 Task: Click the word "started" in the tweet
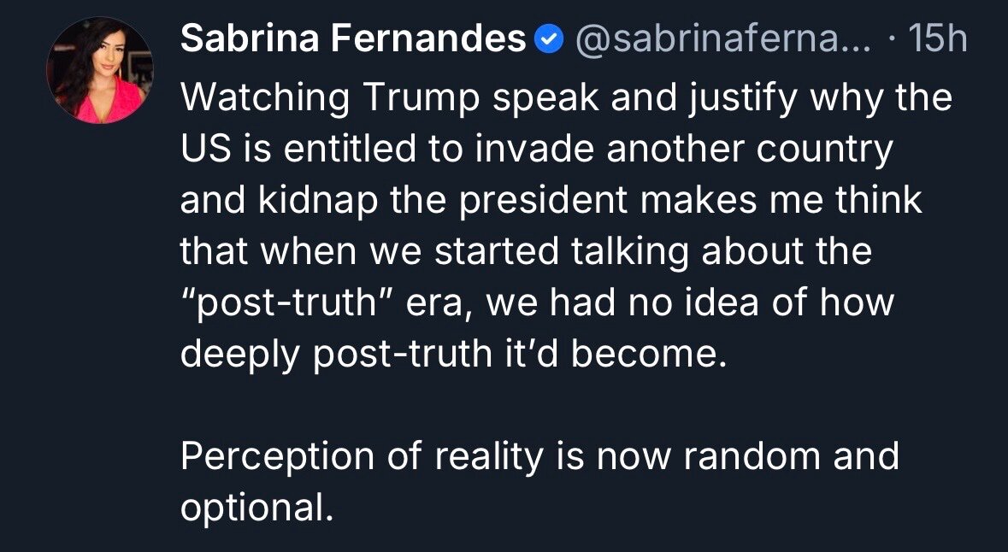(479, 252)
